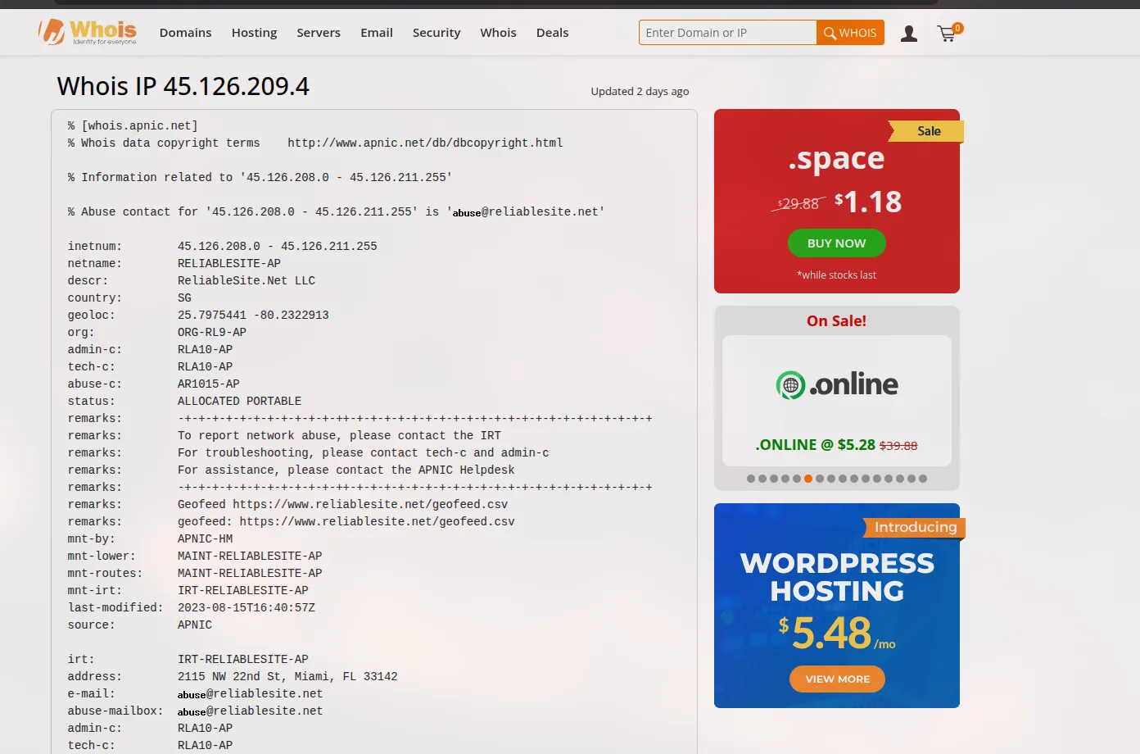This screenshot has width=1140, height=754.
Task: Expand the Security menu
Action: coord(437,33)
